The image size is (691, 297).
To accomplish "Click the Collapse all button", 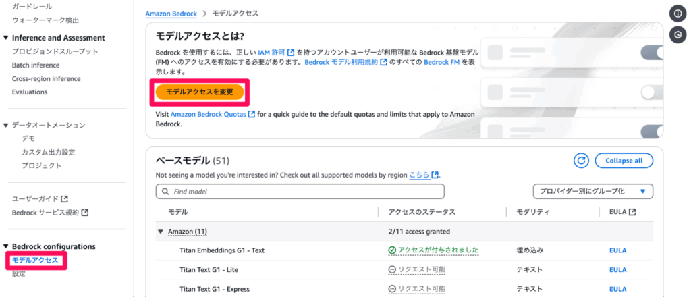I will tap(624, 161).
